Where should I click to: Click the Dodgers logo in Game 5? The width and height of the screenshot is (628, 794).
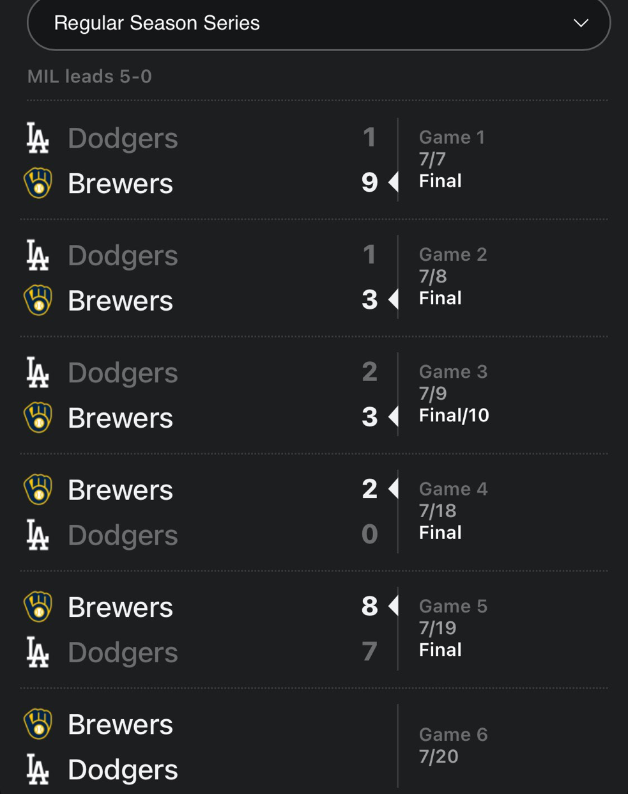click(x=38, y=652)
